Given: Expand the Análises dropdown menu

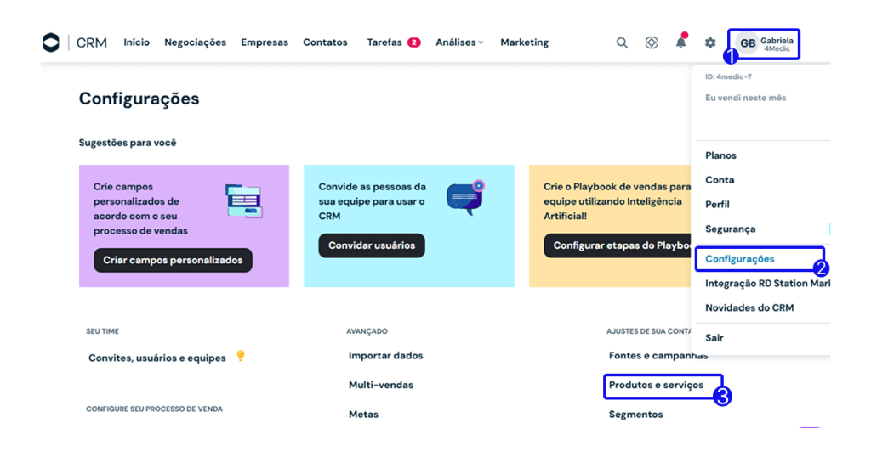Looking at the screenshot, I should coord(459,42).
